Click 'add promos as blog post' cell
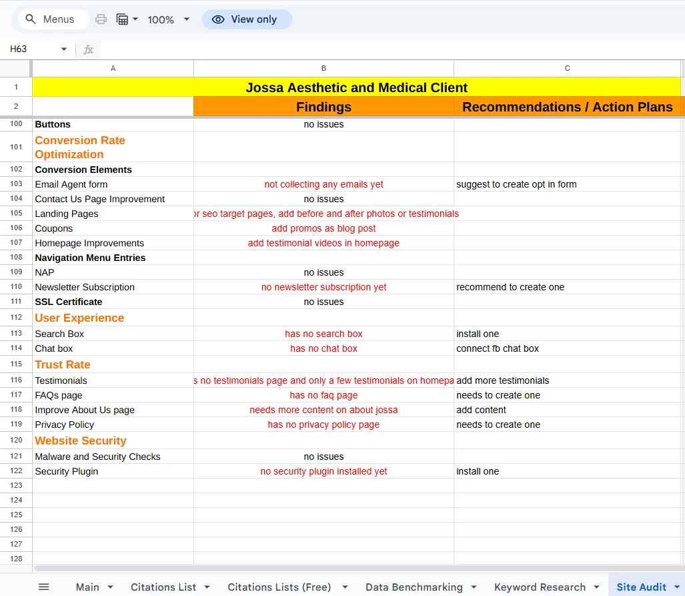Screen dimensions: 685x596 tap(323, 228)
